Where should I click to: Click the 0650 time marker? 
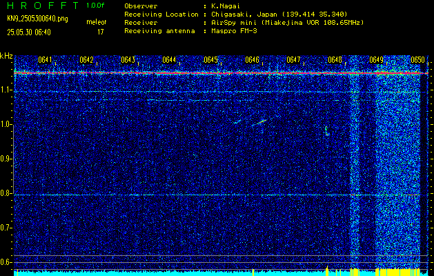click(x=417, y=60)
